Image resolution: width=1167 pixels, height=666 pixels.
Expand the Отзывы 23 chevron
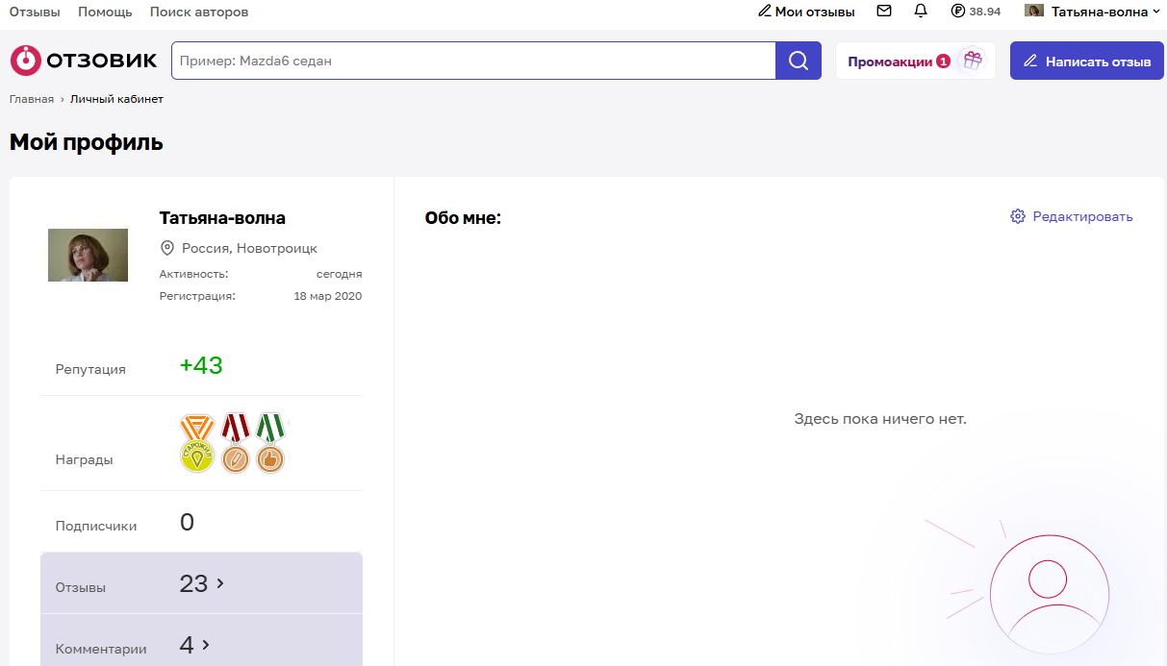pyautogui.click(x=220, y=583)
